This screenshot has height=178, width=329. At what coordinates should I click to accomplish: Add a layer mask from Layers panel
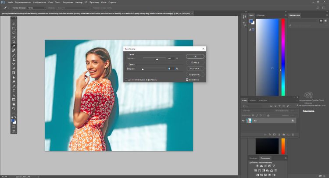pyautogui.click(x=274, y=135)
